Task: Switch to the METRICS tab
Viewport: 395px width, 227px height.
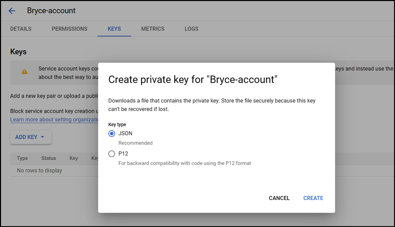Action: (x=153, y=29)
